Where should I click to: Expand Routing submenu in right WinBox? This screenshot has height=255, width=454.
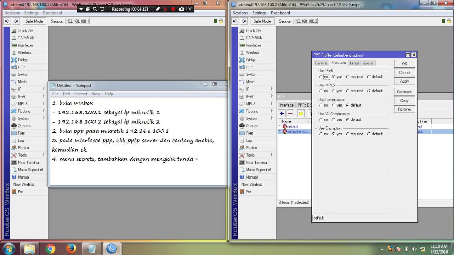pyautogui.click(x=272, y=111)
